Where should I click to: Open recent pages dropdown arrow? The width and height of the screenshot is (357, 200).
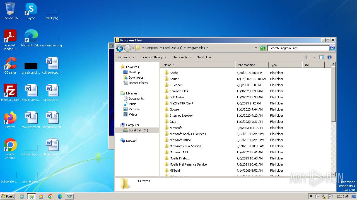click(133, 48)
